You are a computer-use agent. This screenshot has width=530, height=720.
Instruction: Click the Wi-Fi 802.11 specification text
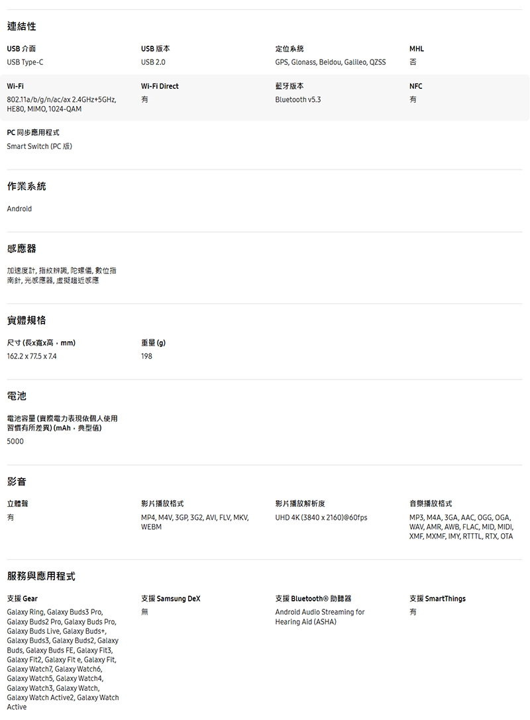click(x=61, y=104)
